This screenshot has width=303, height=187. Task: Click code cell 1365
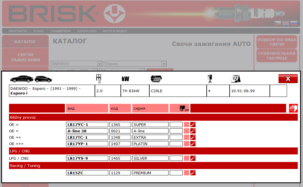(120, 124)
